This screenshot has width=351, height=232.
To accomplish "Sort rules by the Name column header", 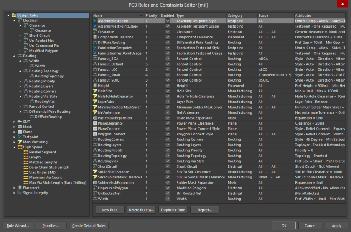I will click(x=118, y=15).
